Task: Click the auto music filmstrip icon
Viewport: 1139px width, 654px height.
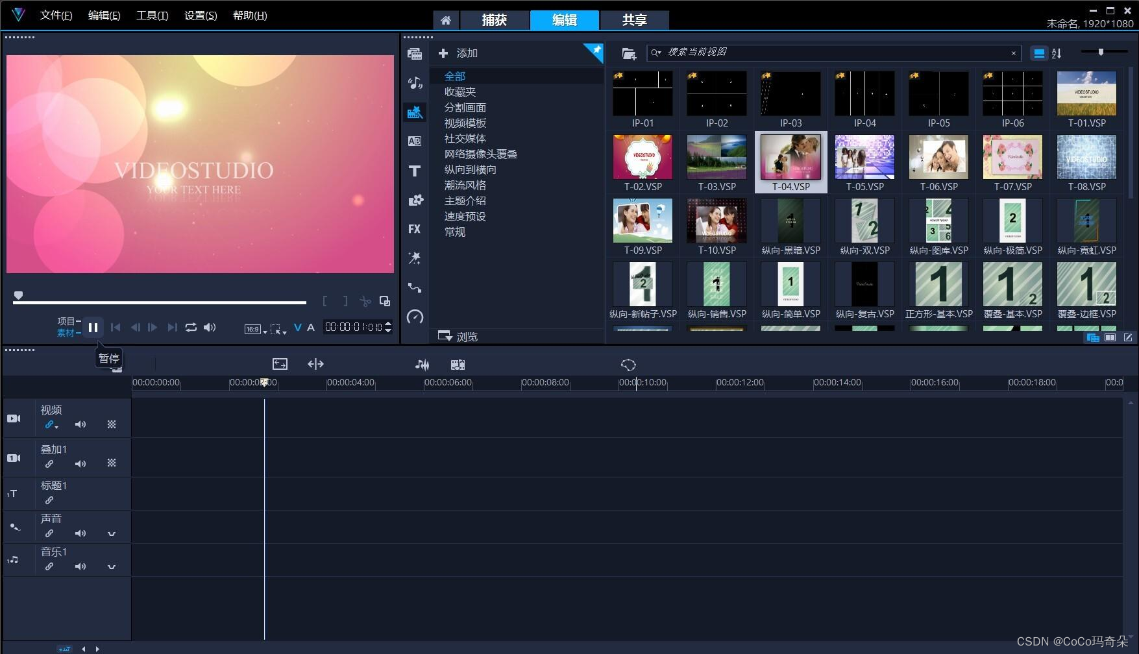Action: 458,365
